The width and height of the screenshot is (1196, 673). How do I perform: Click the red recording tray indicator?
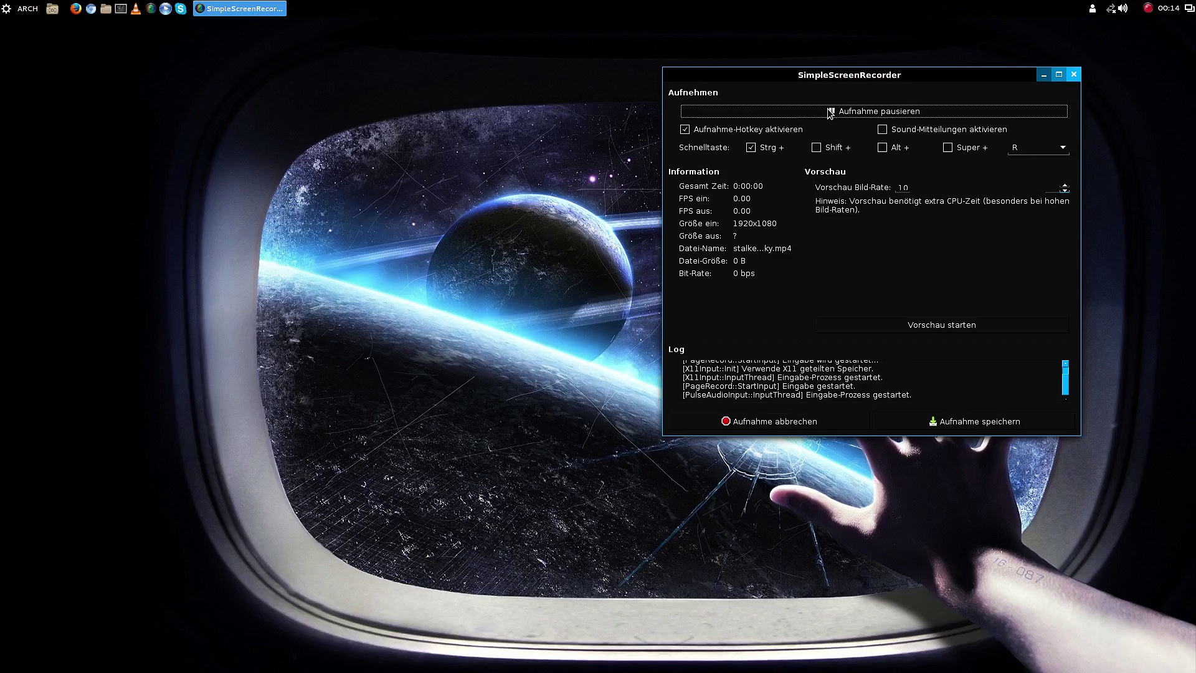(1147, 8)
